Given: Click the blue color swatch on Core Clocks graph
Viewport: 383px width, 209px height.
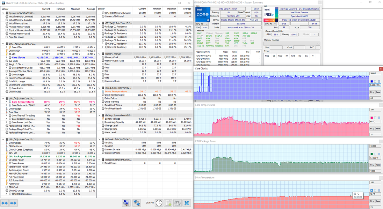Looking at the screenshot, I should pyautogui.click(x=371, y=81).
